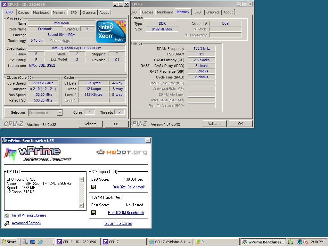
Task: Click the volume muted tray icon
Action: click(305, 242)
